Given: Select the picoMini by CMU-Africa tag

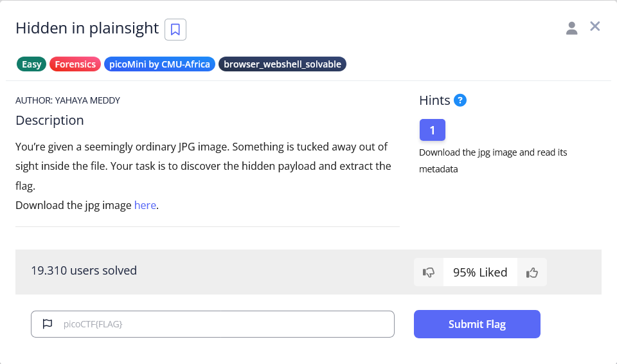Looking at the screenshot, I should 159,64.
